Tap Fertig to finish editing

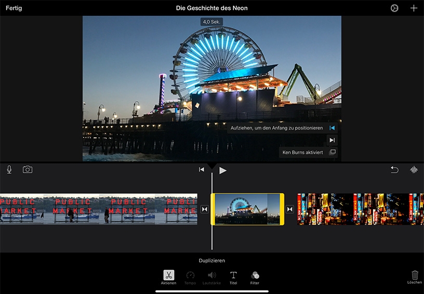tap(14, 8)
